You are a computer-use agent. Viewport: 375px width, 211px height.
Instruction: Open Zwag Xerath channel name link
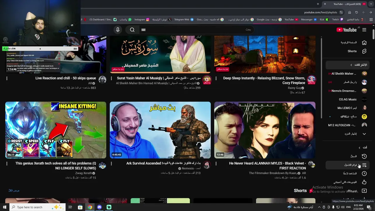point(83,173)
